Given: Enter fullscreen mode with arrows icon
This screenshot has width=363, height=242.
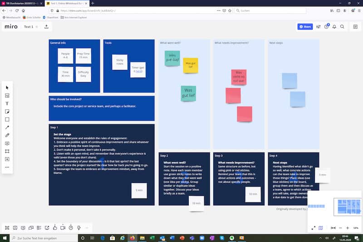Looking at the screenshot, I should point(314,228).
